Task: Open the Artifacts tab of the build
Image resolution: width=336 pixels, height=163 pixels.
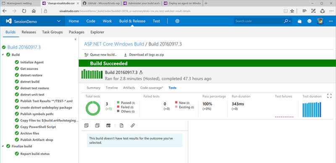Action: (129, 88)
